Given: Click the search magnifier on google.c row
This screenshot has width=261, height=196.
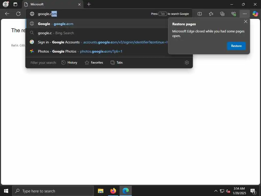Looking at the screenshot, I should (32, 33).
